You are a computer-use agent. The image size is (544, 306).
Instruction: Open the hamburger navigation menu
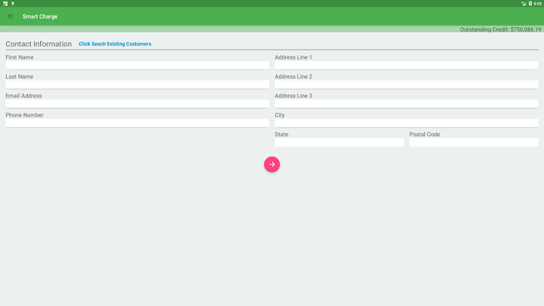[x=10, y=16]
